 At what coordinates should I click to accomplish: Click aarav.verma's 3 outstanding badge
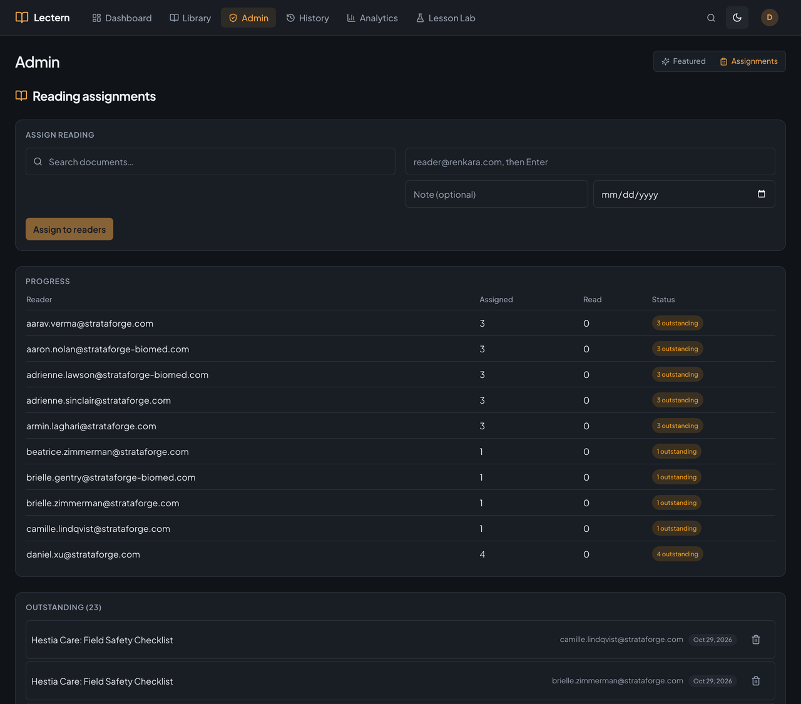tap(677, 323)
